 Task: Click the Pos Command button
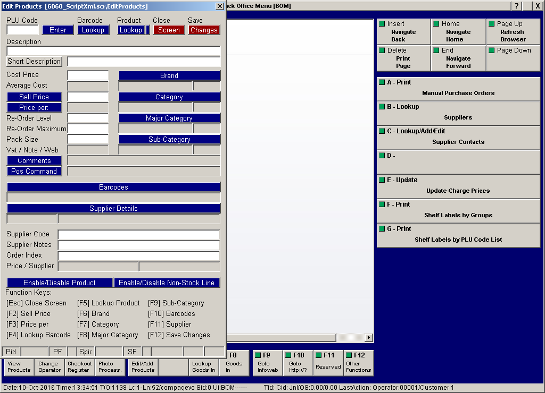tap(35, 172)
